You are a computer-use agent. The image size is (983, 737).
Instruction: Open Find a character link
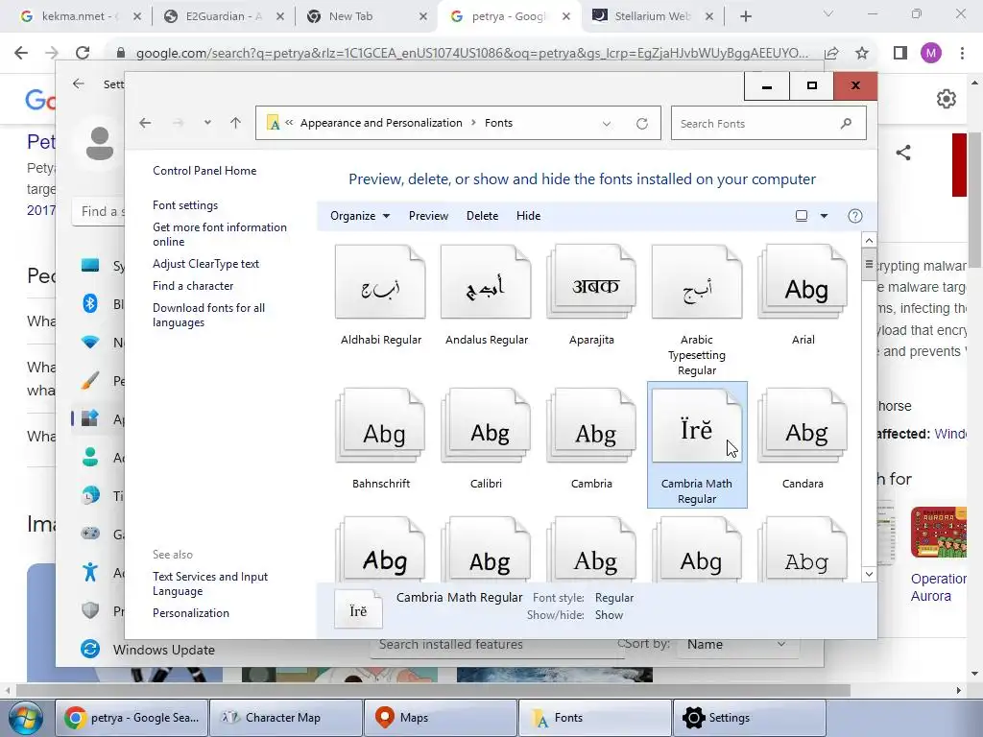pyautogui.click(x=193, y=286)
